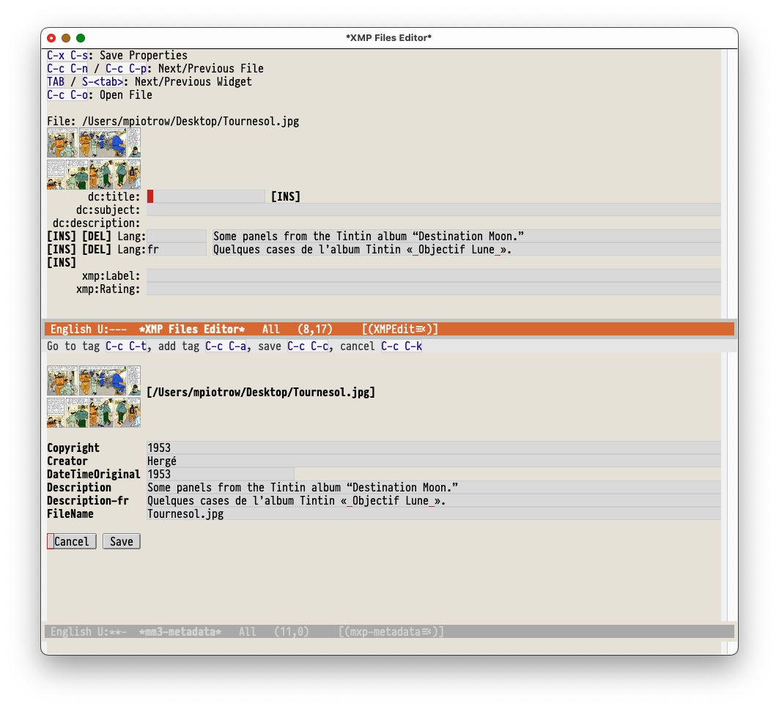Click the xmp:Label input field
The image size is (779, 709).
(432, 275)
